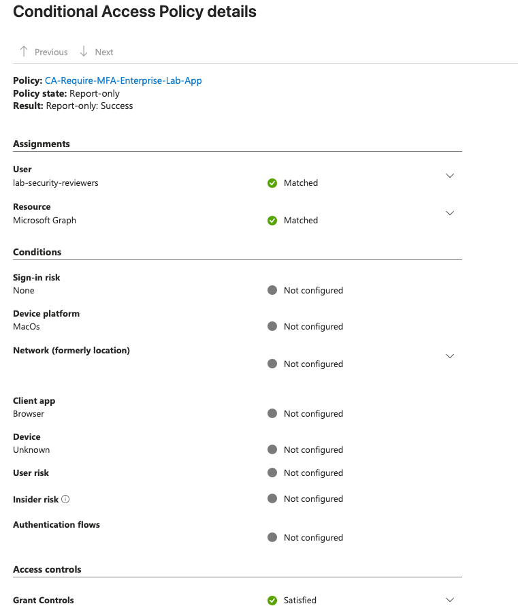The height and width of the screenshot is (606, 518).
Task: Click the 'lab-security-reviewers' user value
Action: pyautogui.click(x=56, y=182)
